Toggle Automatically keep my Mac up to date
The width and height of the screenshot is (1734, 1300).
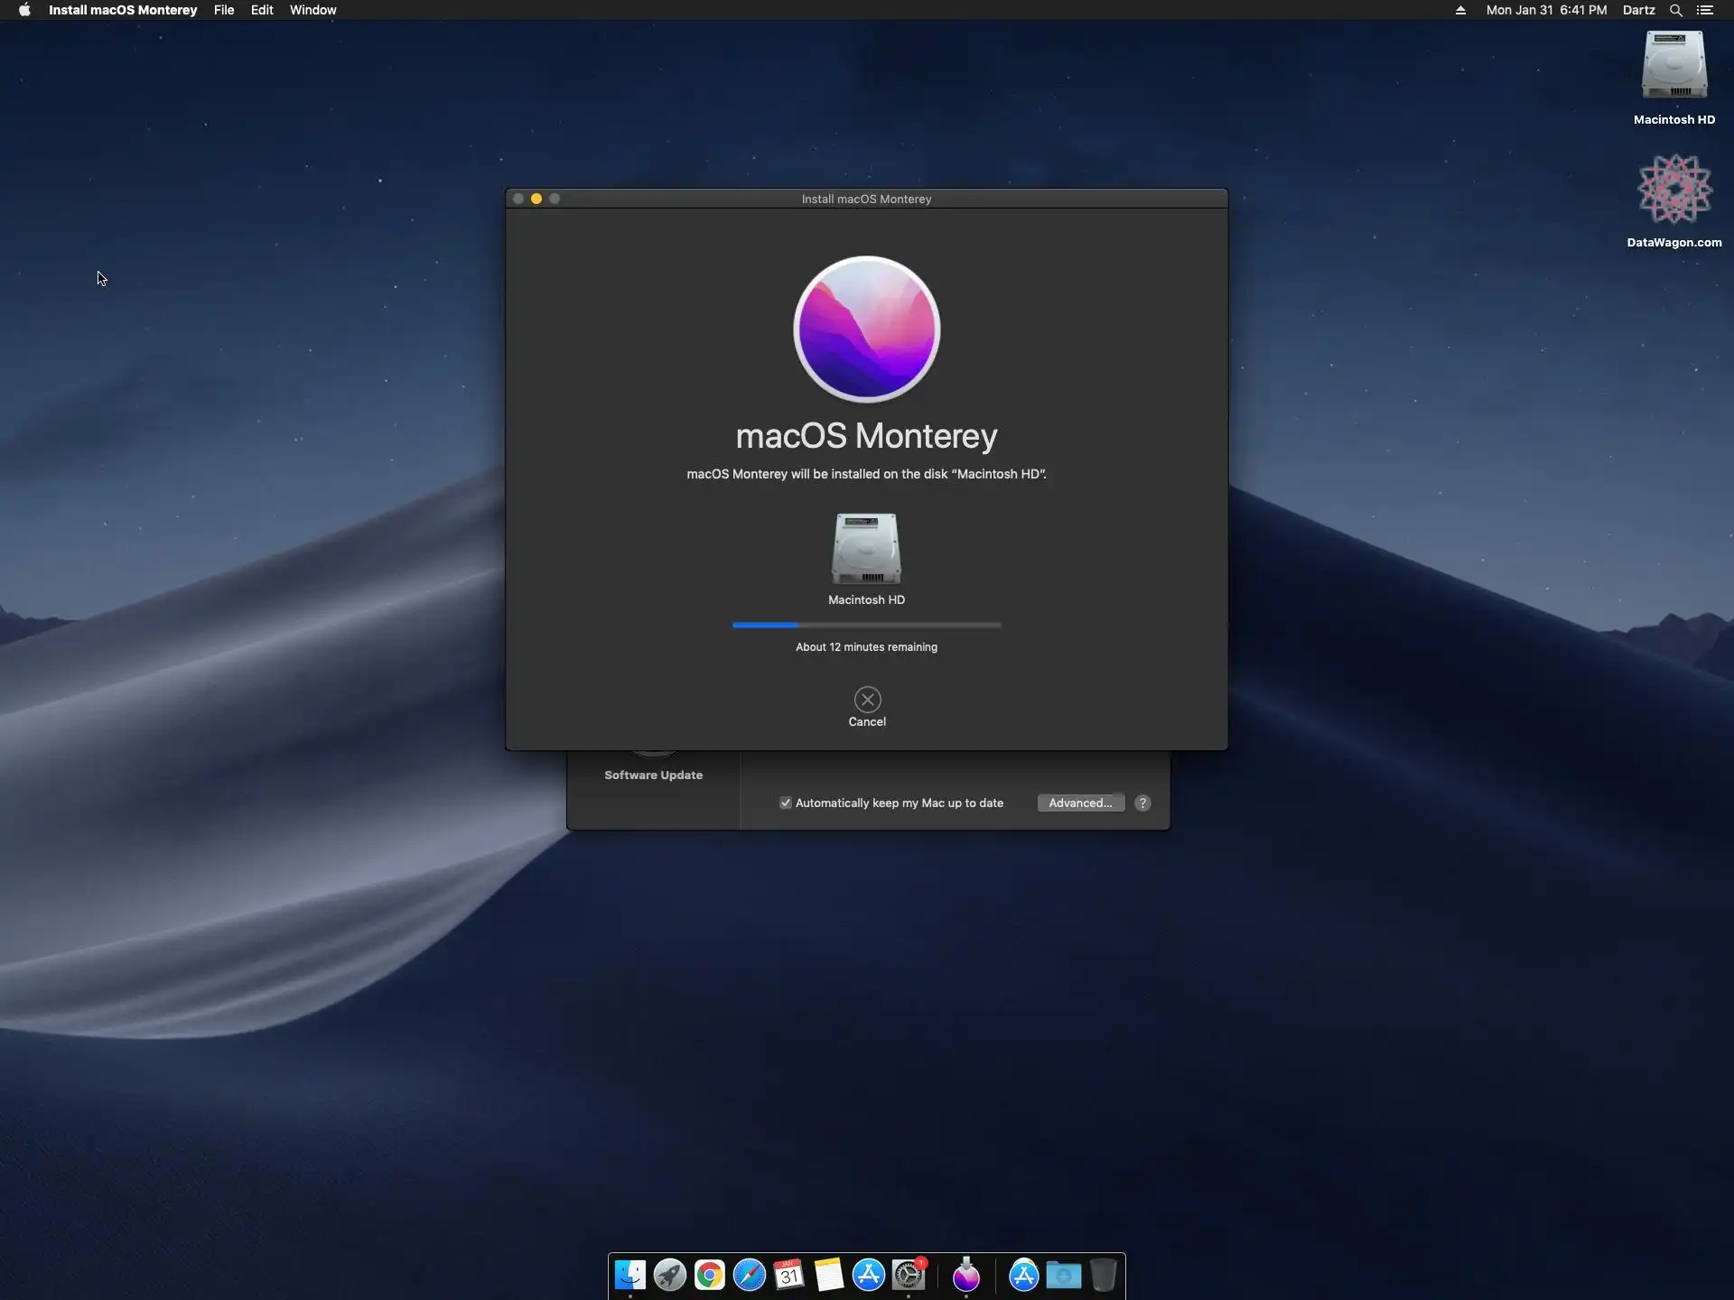tap(786, 803)
